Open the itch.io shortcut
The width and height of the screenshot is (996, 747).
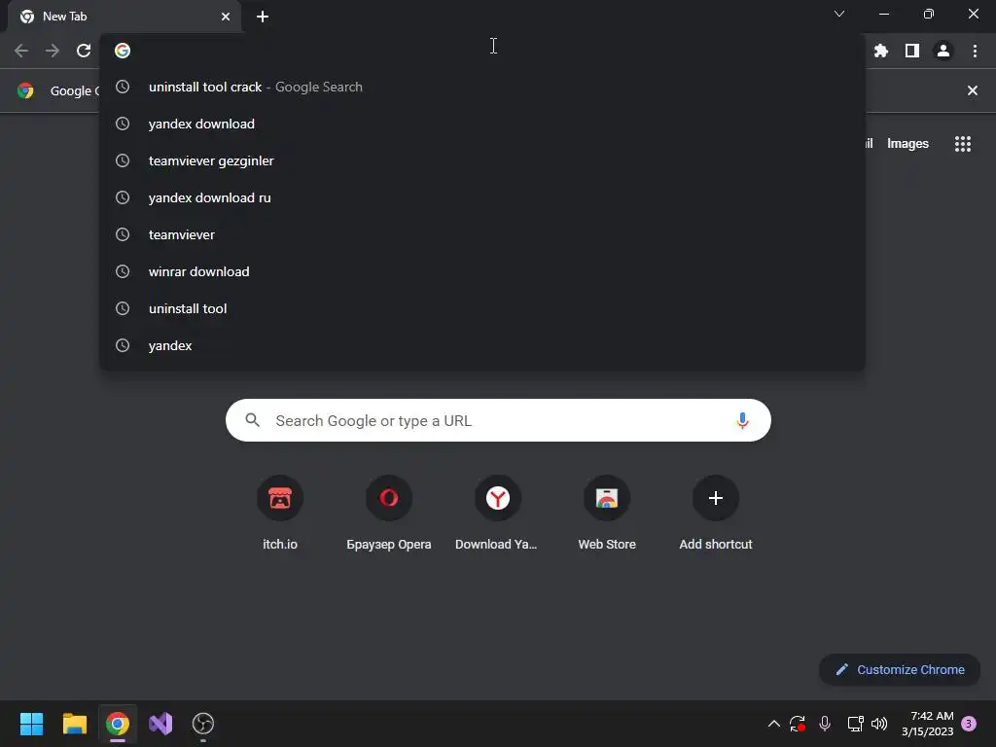point(280,514)
